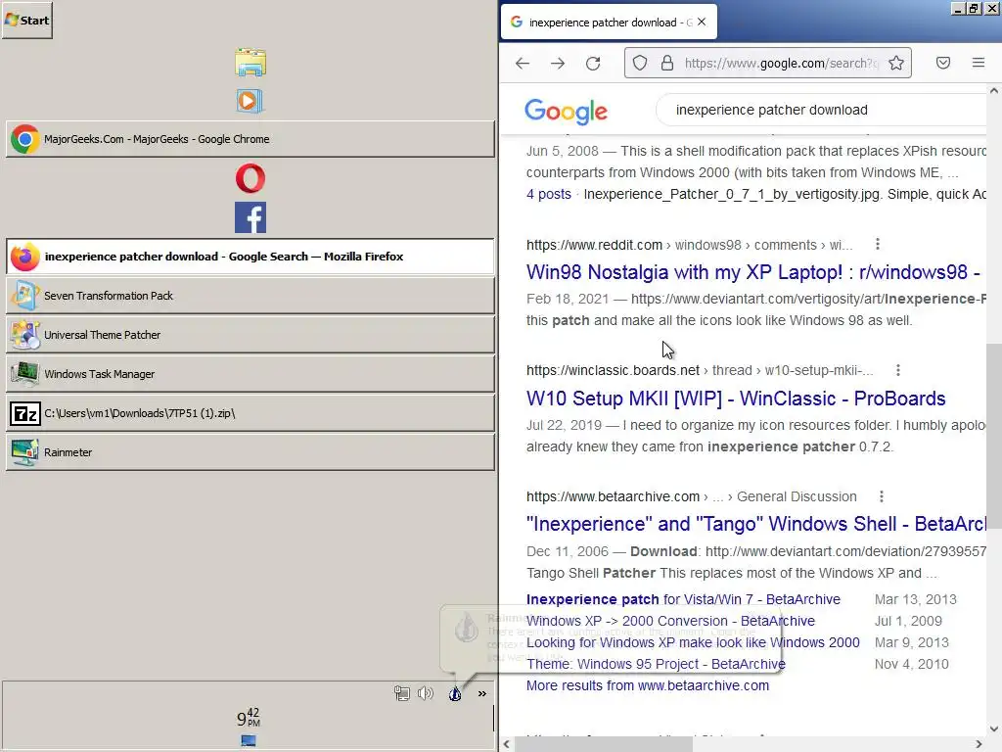Click the https://www.reddit.com breadcrumb text
The width and height of the screenshot is (1002, 752).
594,245
